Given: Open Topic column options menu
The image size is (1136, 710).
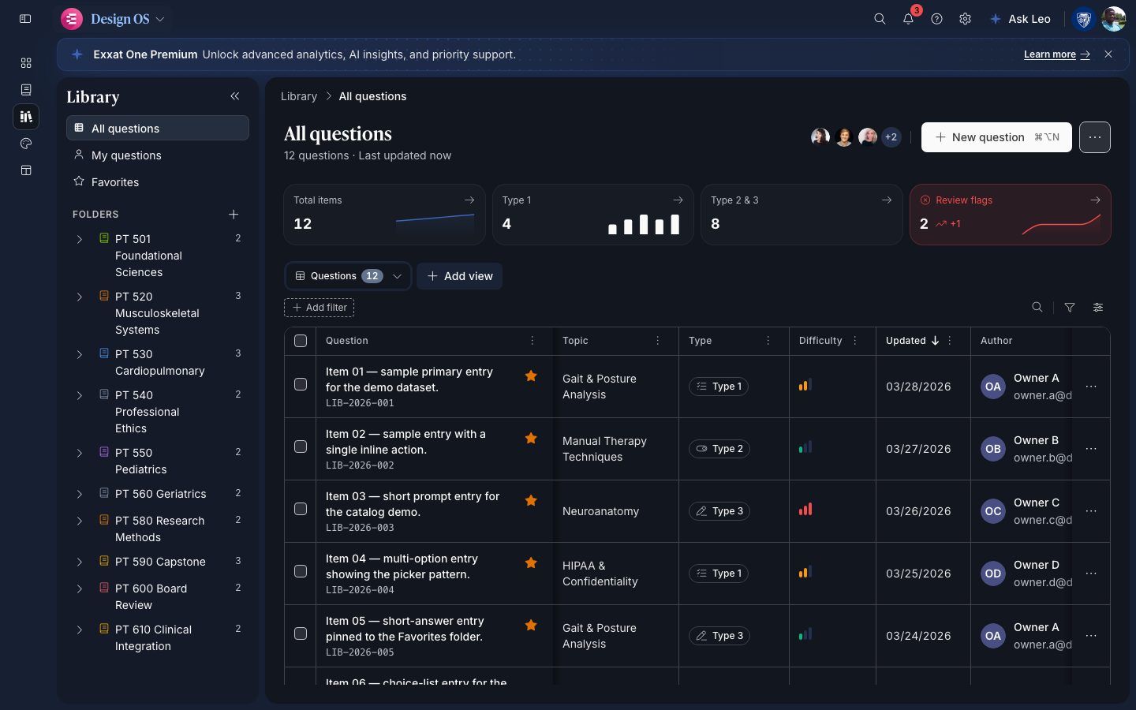Looking at the screenshot, I should (658, 341).
